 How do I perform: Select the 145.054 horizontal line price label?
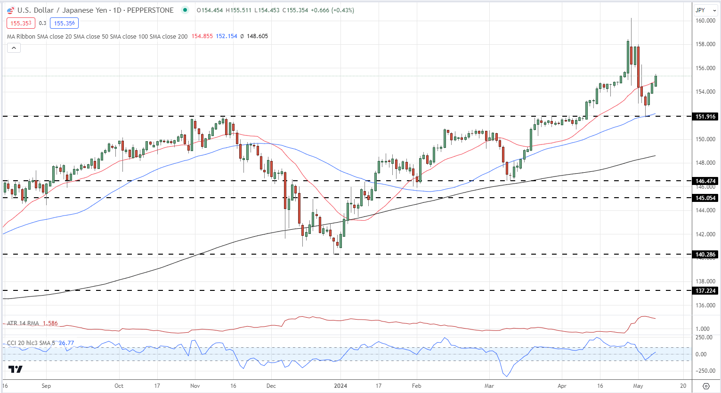705,198
